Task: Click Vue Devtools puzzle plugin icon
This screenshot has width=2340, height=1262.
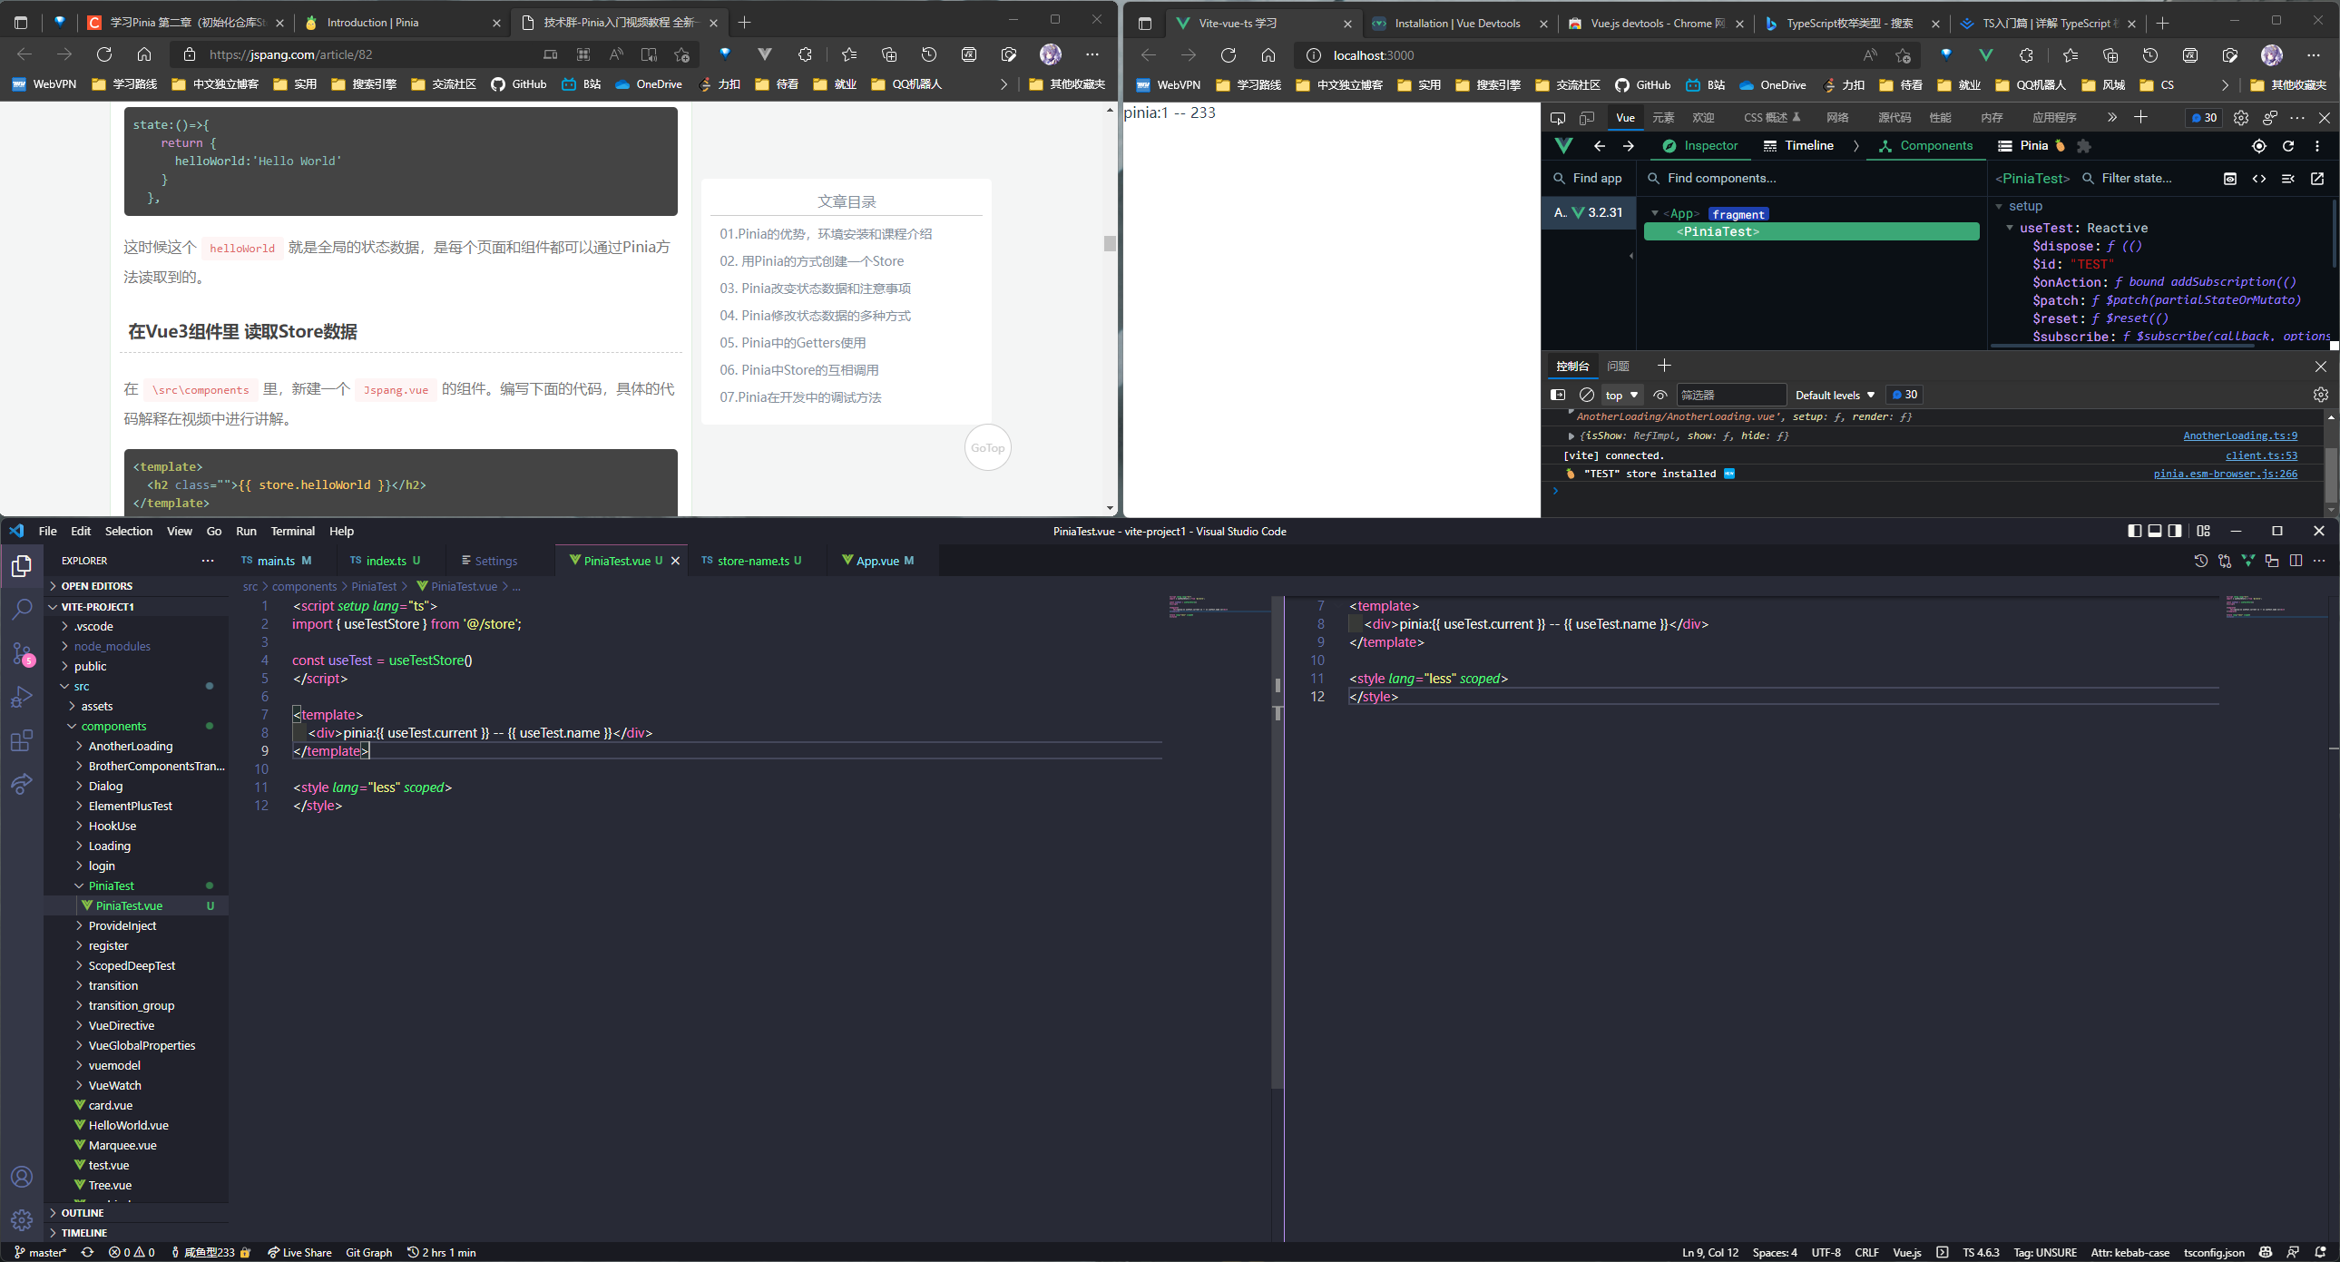Action: (x=2085, y=145)
